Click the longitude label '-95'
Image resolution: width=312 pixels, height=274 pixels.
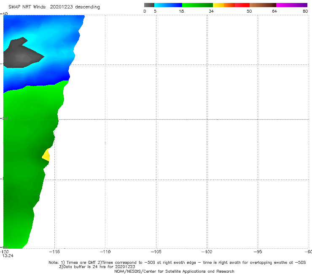258,252
